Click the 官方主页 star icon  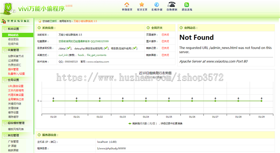click(x=142, y=4)
